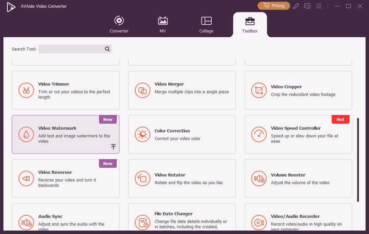The image size is (369, 234).
Task: Click the key register icon in title bar
Action: pyautogui.click(x=296, y=6)
